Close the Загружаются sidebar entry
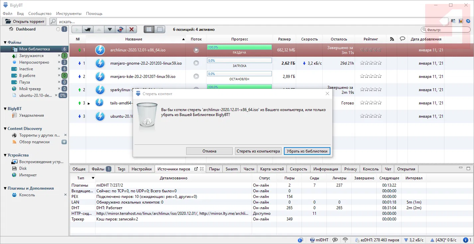This screenshot has width=474, height=244. [x=59, y=56]
